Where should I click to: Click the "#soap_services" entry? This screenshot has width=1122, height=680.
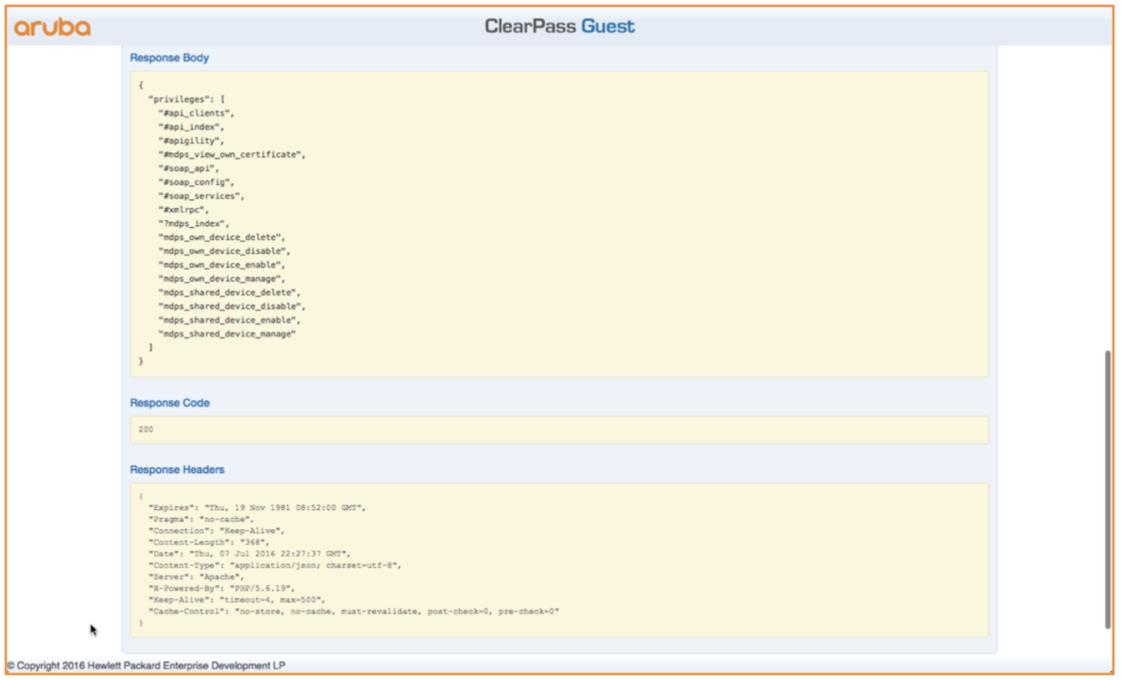click(x=201, y=196)
